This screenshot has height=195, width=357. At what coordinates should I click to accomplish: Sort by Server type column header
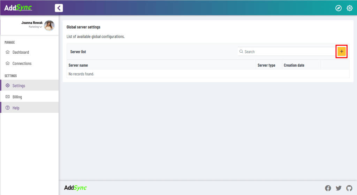click(266, 65)
